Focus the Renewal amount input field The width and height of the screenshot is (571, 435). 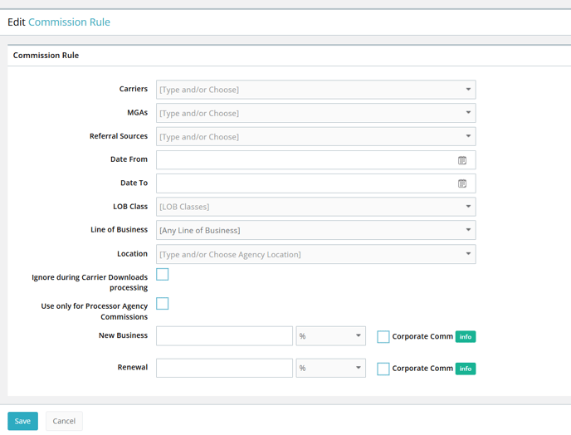pos(224,368)
